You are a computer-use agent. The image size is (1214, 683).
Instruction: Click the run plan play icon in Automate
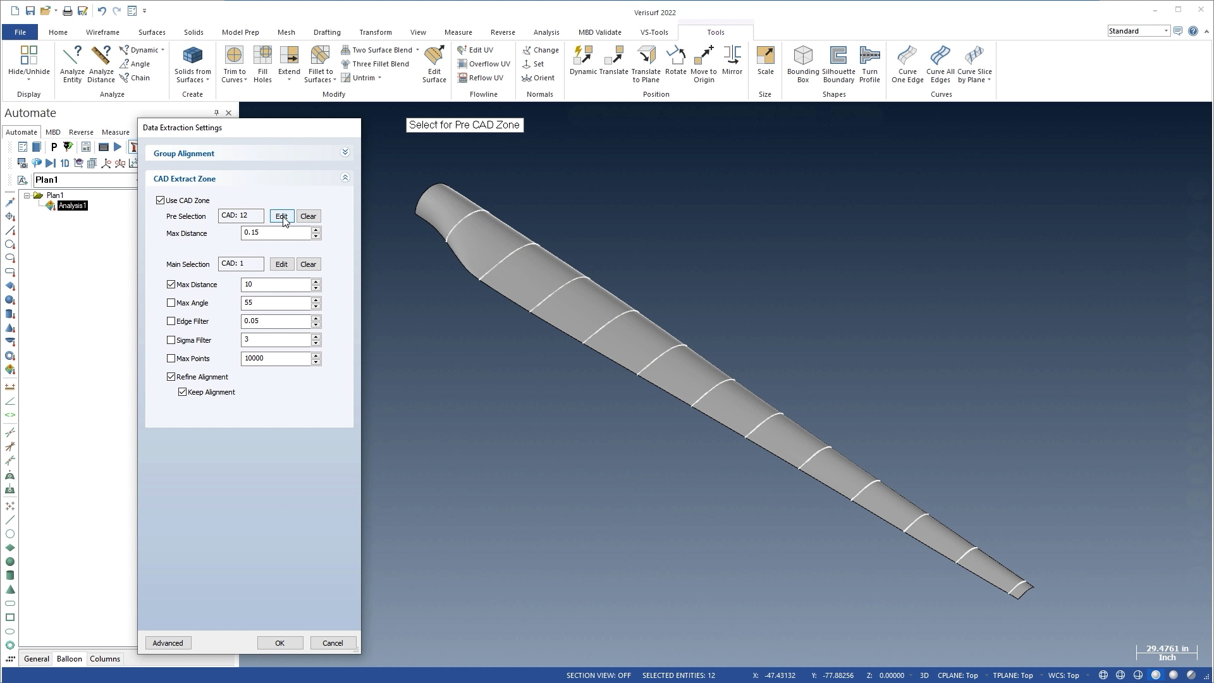coord(118,147)
